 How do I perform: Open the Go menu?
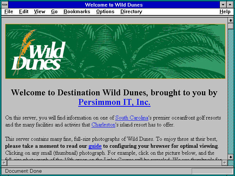54,12
